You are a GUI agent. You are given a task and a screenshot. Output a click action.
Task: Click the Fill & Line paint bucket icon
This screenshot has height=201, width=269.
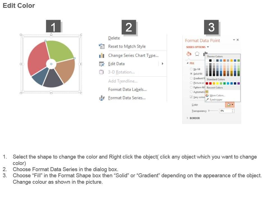(x=189, y=54)
